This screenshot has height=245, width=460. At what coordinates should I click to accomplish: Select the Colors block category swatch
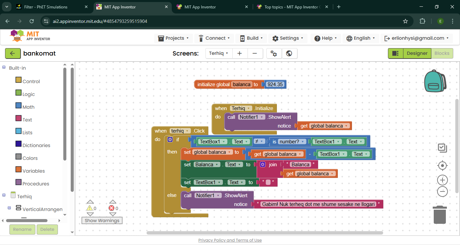point(19,157)
